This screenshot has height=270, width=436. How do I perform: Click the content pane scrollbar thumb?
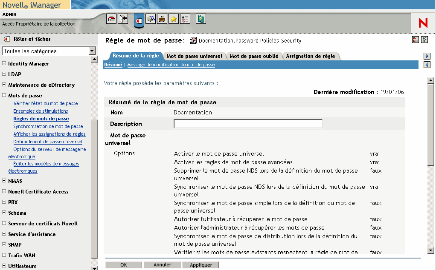[431, 125]
